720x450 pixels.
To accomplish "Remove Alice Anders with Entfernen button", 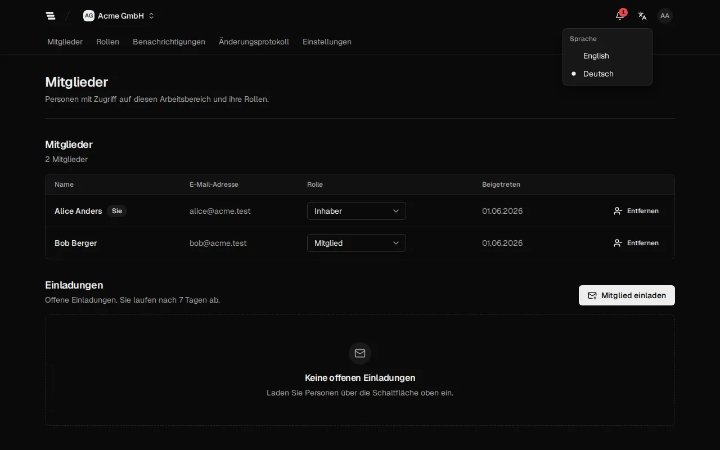I will pyautogui.click(x=636, y=211).
